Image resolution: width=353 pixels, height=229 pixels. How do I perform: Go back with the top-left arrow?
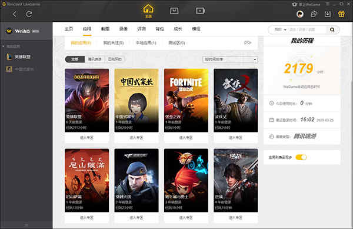click(15, 14)
